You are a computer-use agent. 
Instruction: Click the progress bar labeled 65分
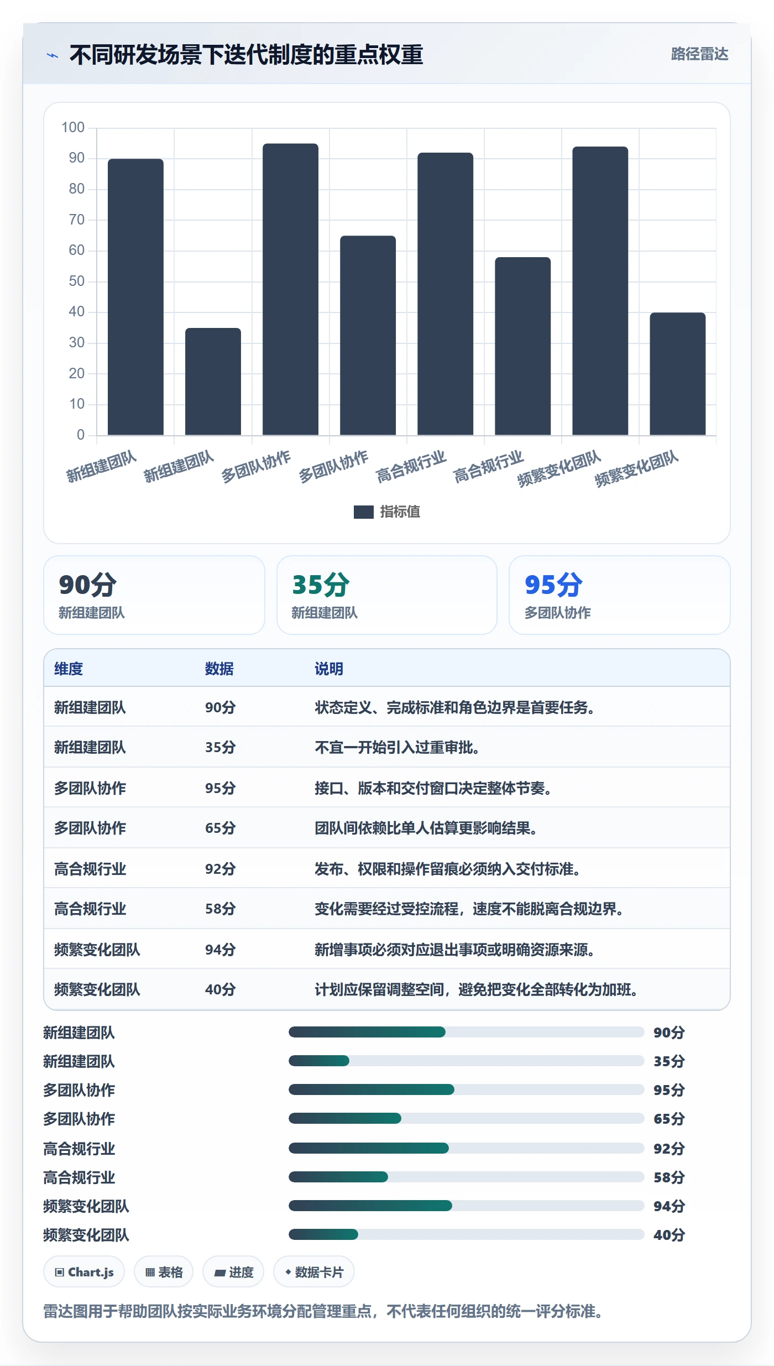[466, 1118]
